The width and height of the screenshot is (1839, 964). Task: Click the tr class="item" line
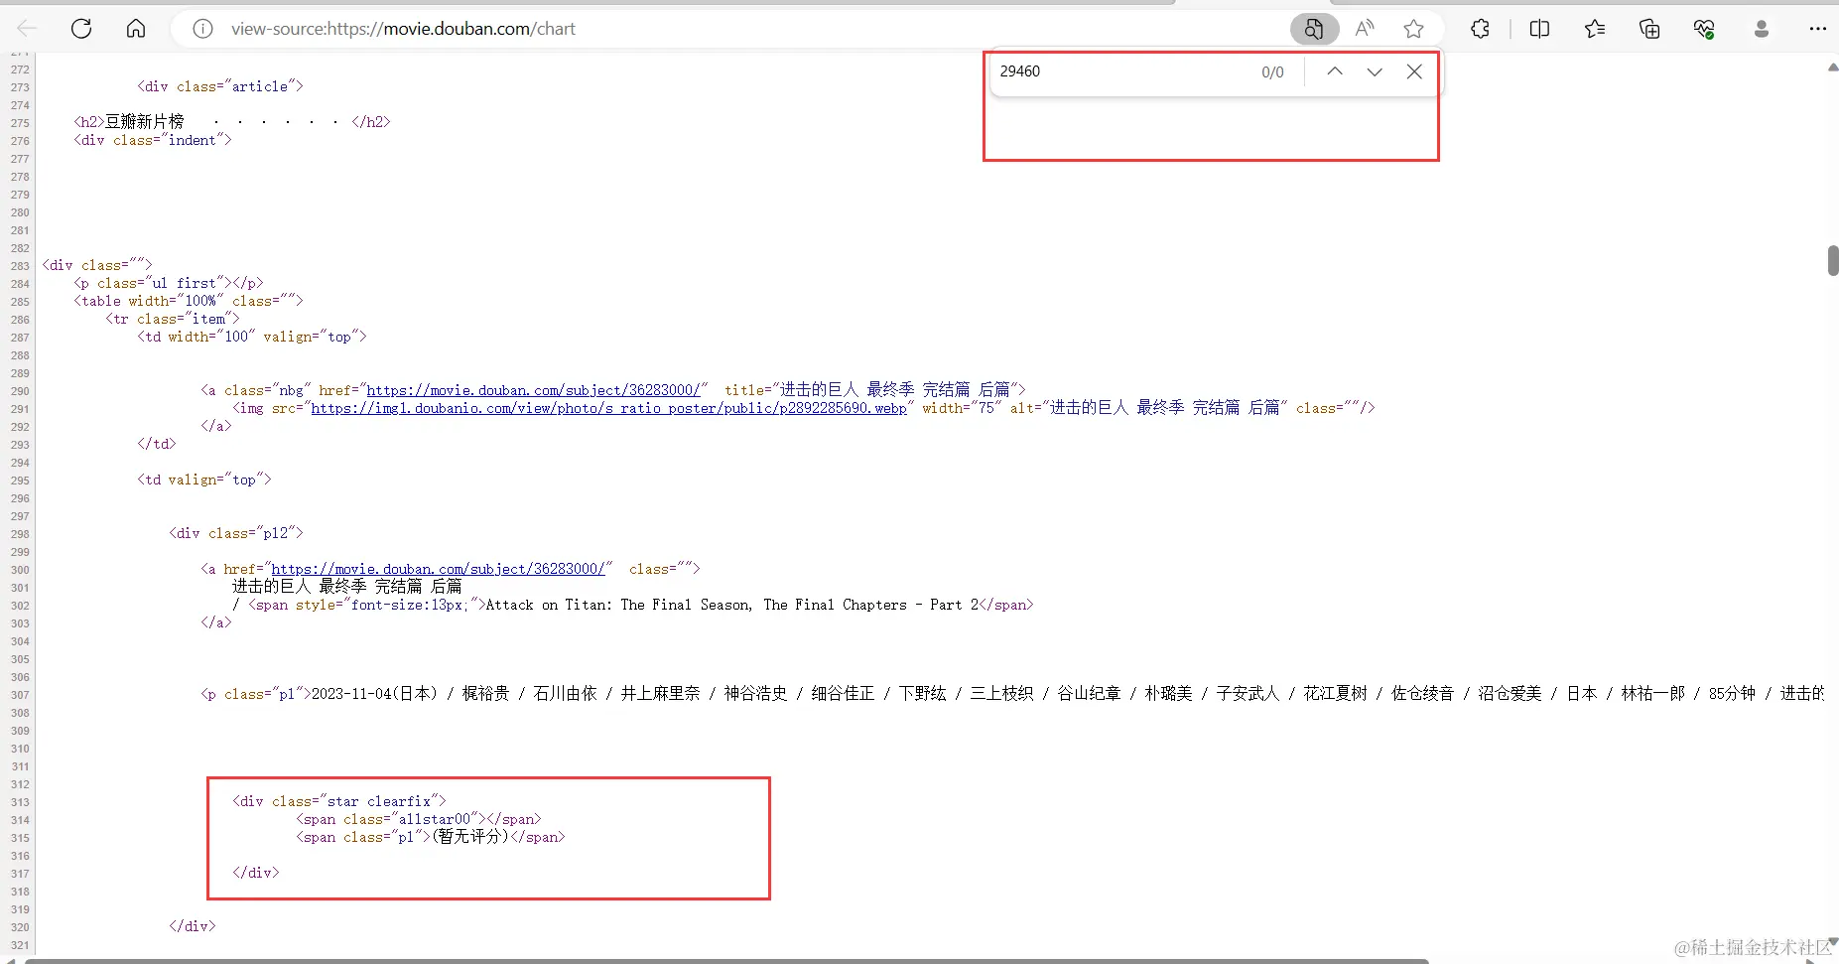pos(173,319)
